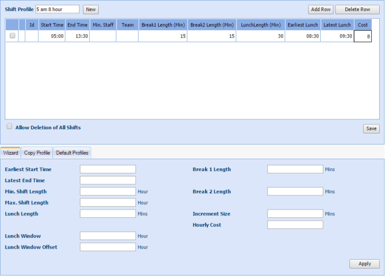Click the Lunch Window Offset field
The image size is (385, 276).
(x=108, y=247)
